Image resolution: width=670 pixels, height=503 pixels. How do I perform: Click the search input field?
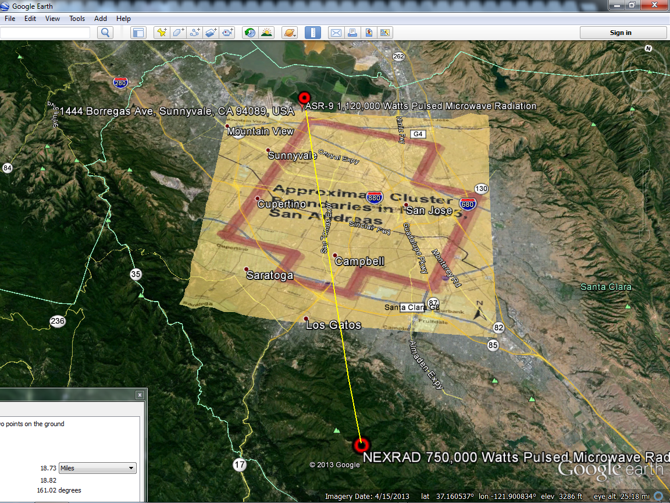(x=45, y=33)
